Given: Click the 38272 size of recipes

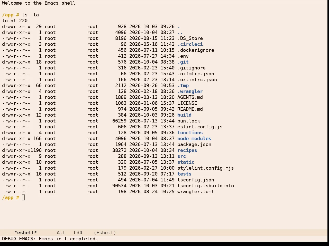Looking at the screenshot, I should [119, 150].
